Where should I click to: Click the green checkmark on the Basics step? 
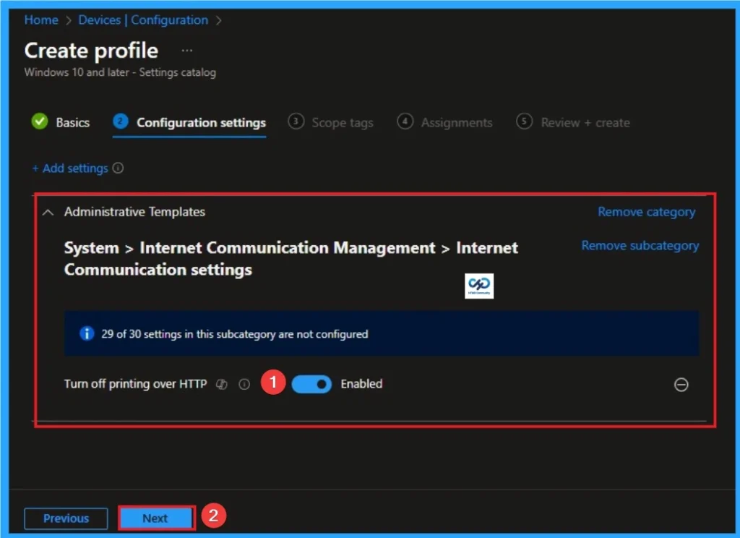point(40,122)
